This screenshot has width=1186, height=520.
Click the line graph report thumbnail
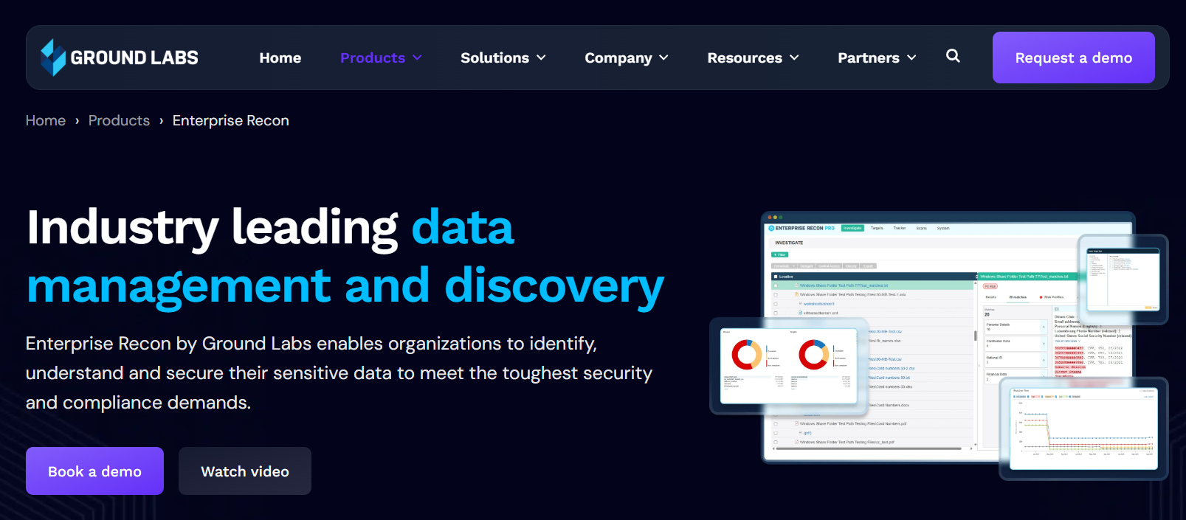(1083, 429)
